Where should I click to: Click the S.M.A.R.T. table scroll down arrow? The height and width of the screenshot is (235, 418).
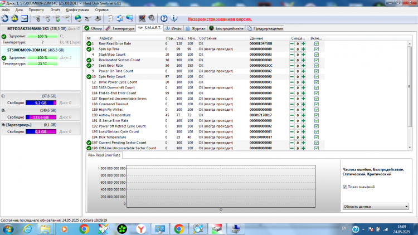coord(410,148)
